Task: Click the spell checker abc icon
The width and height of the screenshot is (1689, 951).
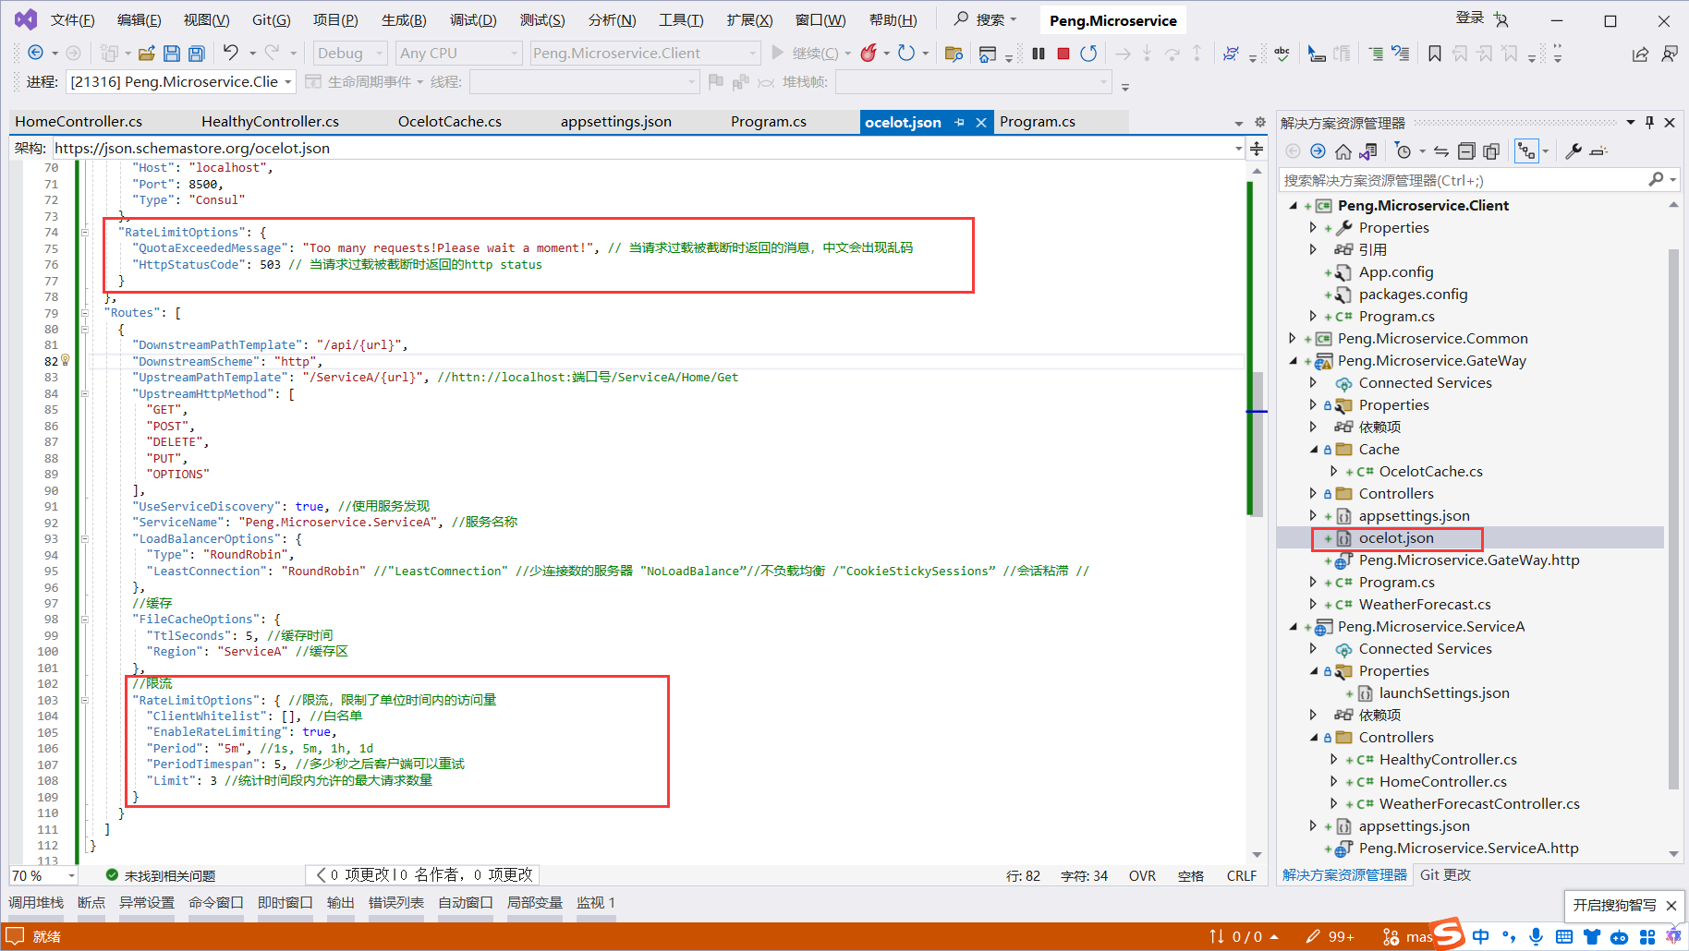Action: coord(1282,54)
